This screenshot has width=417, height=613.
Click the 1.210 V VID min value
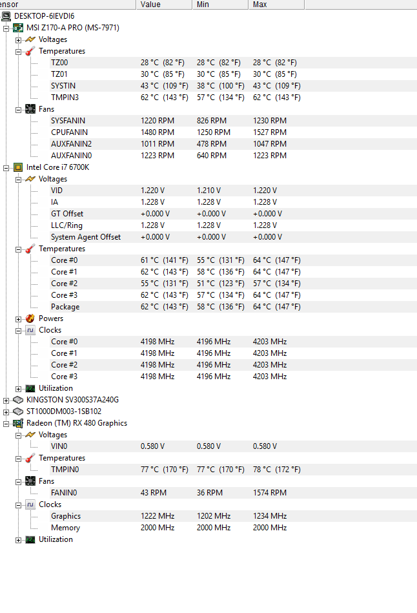[x=208, y=191]
